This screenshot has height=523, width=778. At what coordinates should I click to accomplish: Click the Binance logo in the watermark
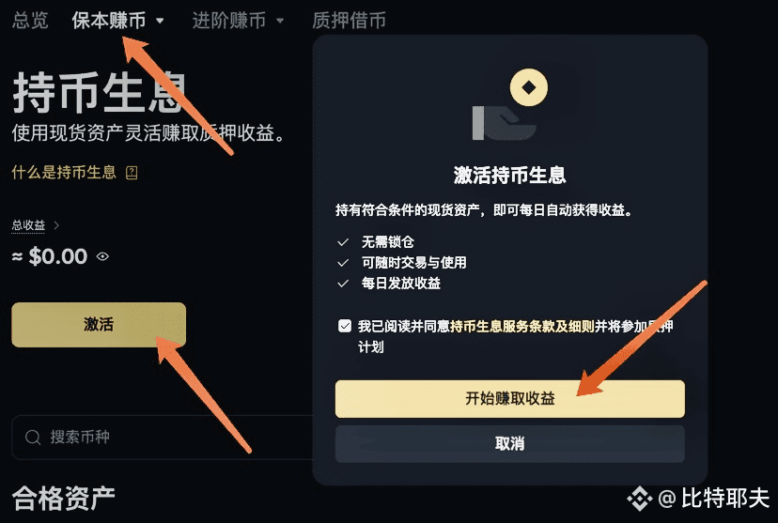tap(640, 499)
